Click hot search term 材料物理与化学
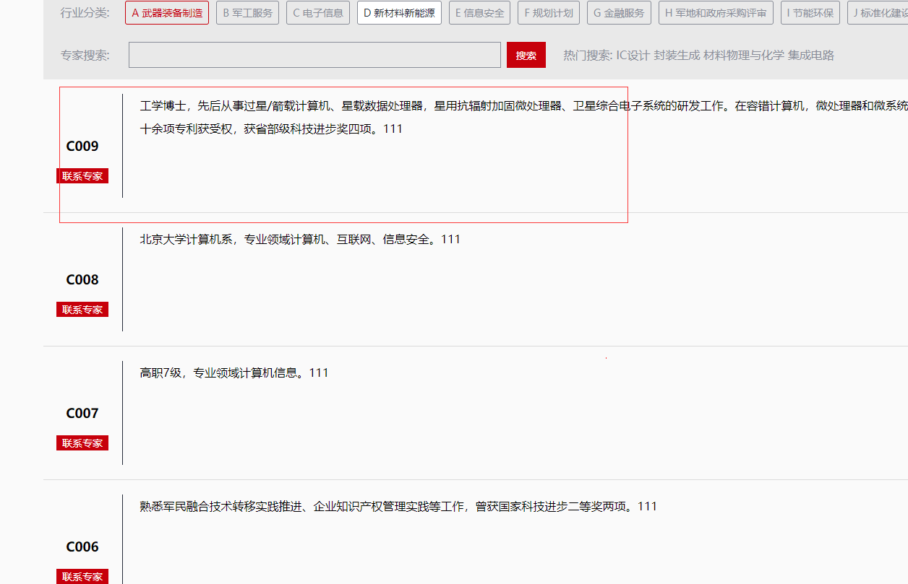Viewport: 908px width, 584px height. coord(744,55)
